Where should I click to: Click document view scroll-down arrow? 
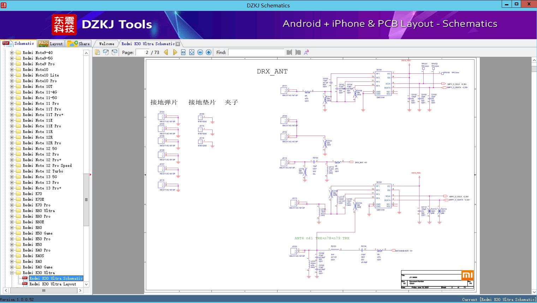[534, 292]
